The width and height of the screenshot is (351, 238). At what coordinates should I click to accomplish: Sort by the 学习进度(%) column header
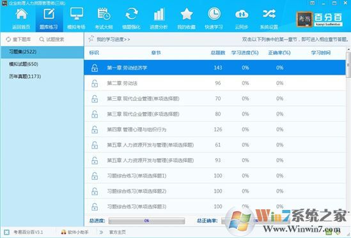click(x=245, y=53)
